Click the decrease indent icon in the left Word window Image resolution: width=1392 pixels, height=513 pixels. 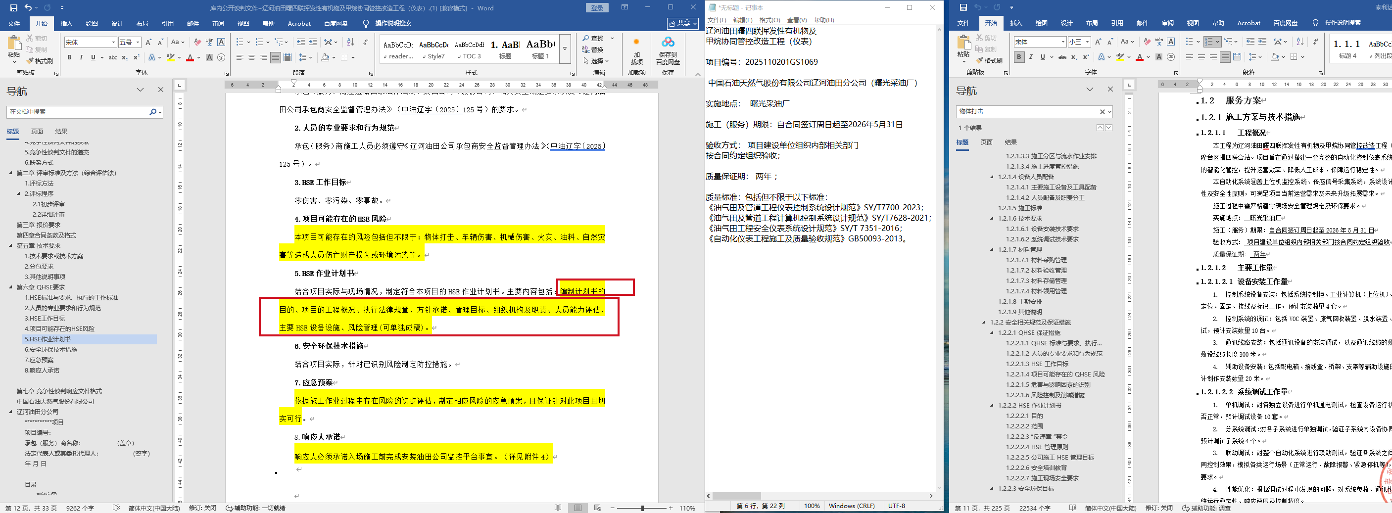click(x=300, y=42)
